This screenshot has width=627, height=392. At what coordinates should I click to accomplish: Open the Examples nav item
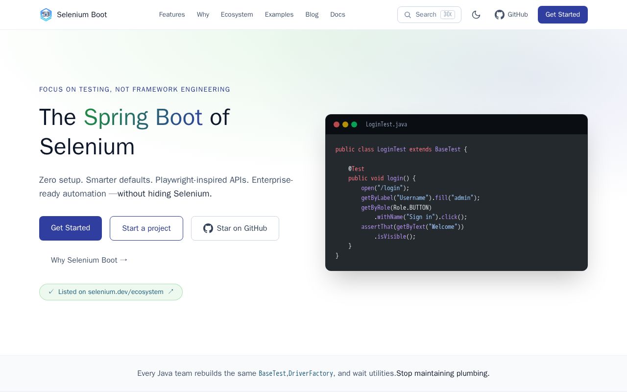279,15
